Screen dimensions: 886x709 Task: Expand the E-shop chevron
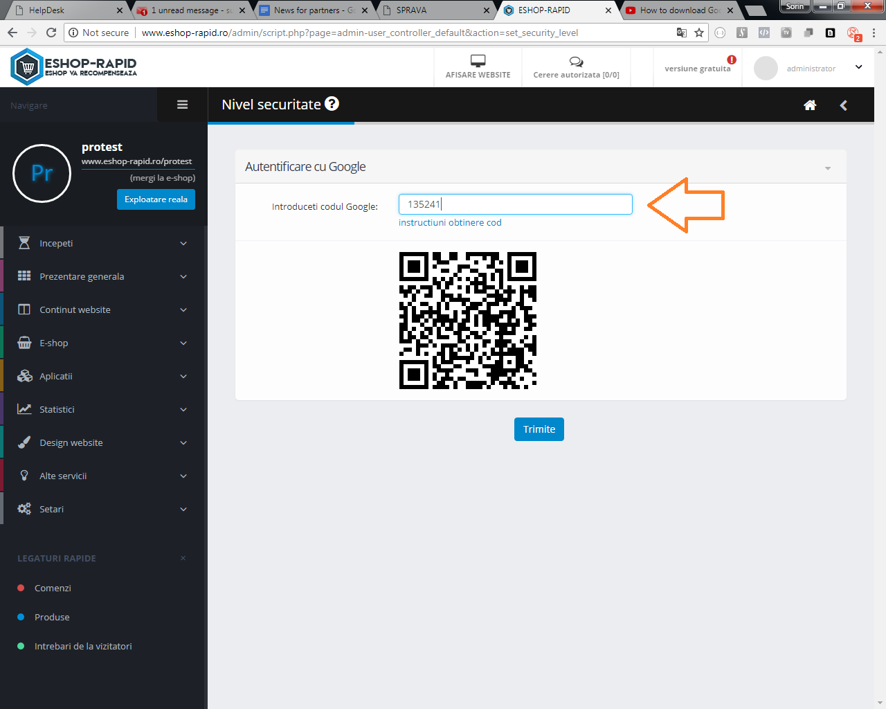[x=183, y=343]
